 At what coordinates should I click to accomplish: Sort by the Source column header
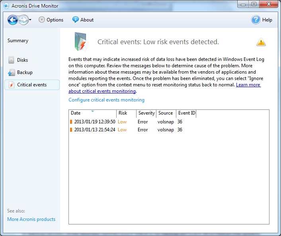tap(166, 113)
